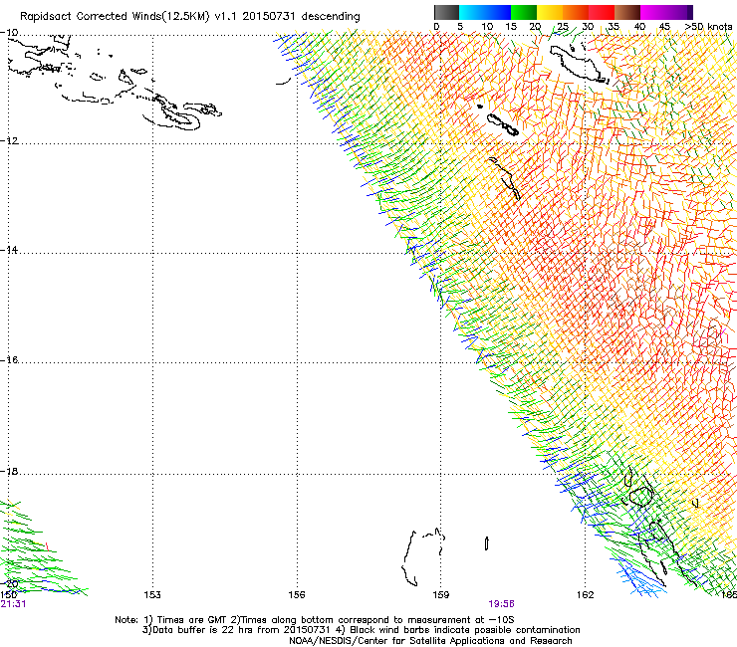Click the legend scale value '45'
The height and width of the screenshot is (647, 737).
click(664, 26)
